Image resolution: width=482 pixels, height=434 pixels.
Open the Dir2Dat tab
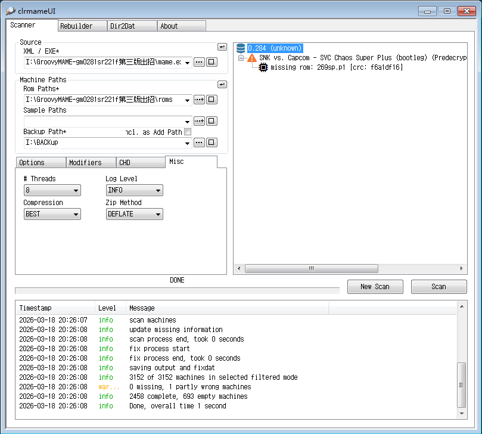(x=132, y=26)
